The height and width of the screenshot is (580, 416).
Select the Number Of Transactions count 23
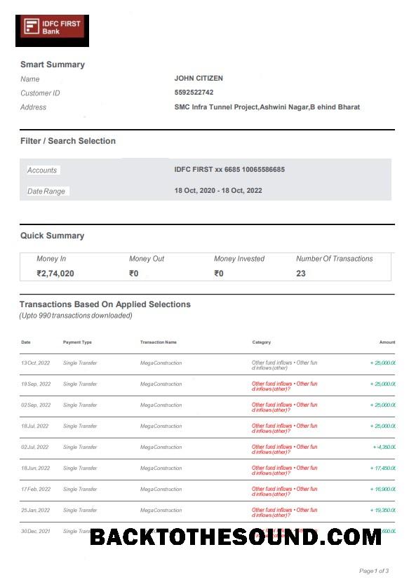click(x=300, y=274)
